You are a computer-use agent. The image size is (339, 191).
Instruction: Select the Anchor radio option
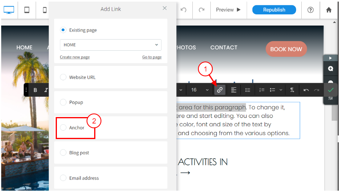coord(63,127)
